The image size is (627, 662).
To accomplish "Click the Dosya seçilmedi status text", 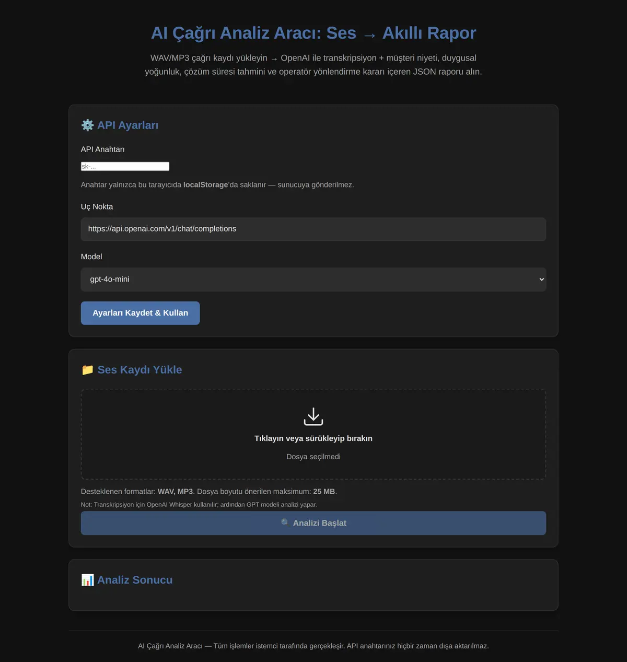I will tap(313, 457).
